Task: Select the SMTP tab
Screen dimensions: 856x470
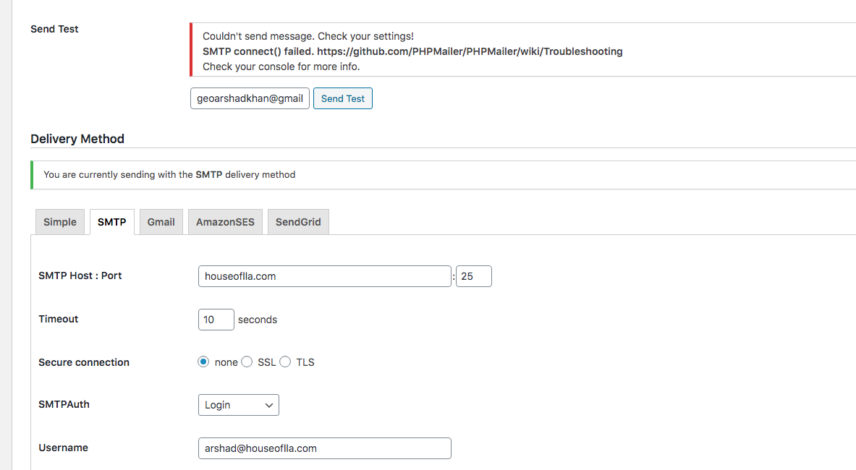Action: pyautogui.click(x=111, y=222)
